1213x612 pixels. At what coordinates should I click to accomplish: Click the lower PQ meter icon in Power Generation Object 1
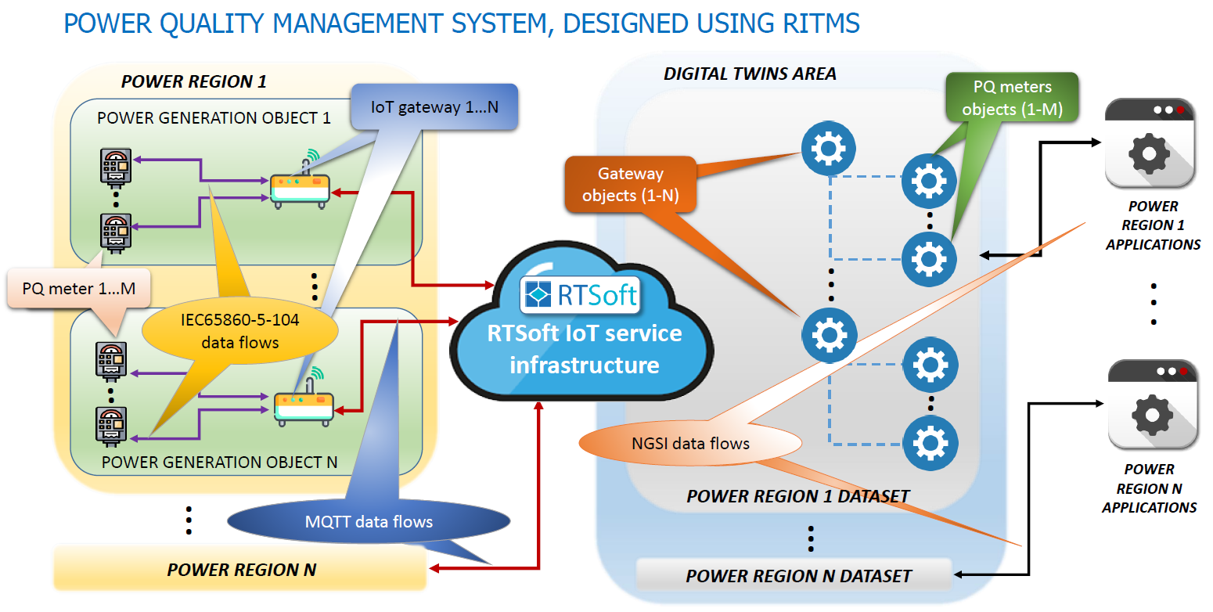[x=115, y=233]
